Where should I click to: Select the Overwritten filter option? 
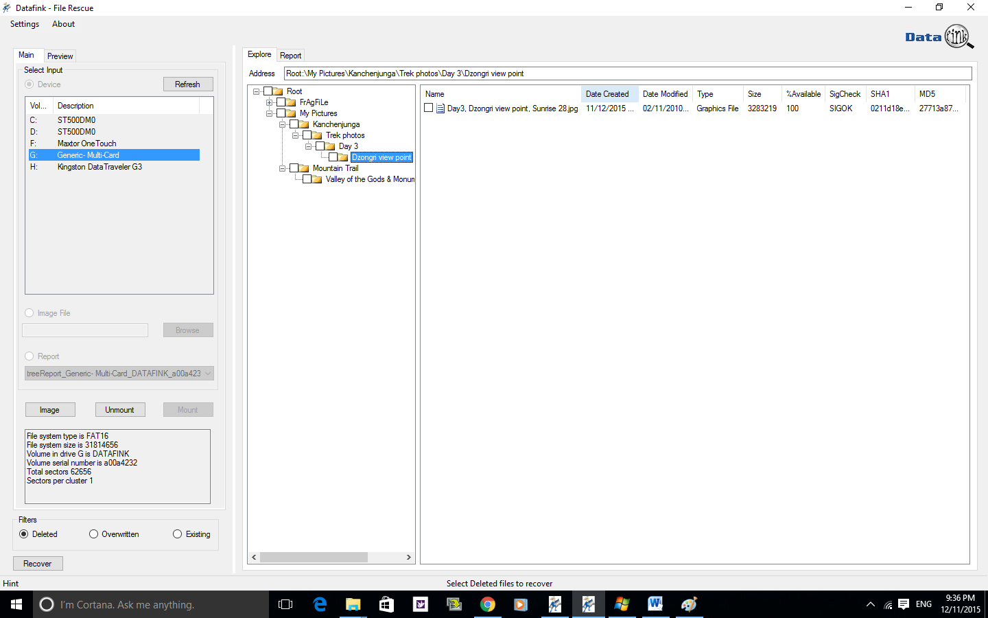[93, 534]
